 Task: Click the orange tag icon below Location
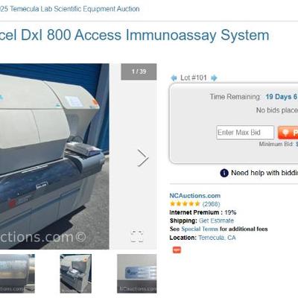pos(177,250)
